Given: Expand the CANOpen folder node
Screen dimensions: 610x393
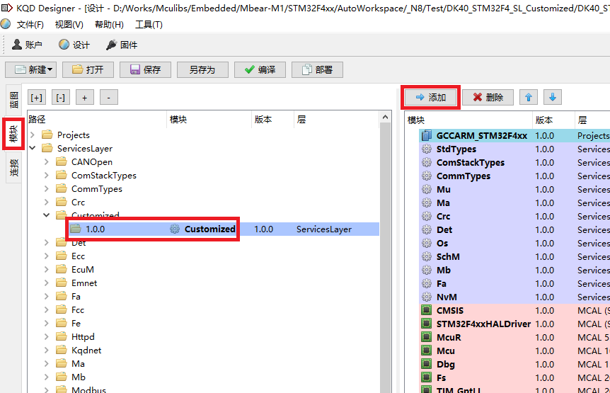Looking at the screenshot, I should point(47,161).
